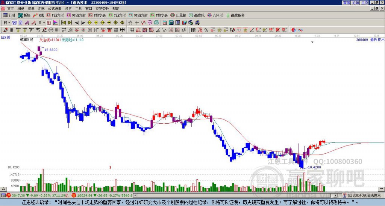
Task: Click the up-triangle button beside volume panel
Action: [x=3, y=189]
